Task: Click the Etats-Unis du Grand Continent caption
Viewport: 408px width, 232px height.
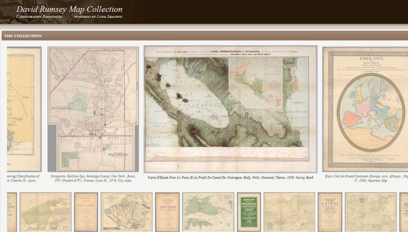Action: [366, 178]
